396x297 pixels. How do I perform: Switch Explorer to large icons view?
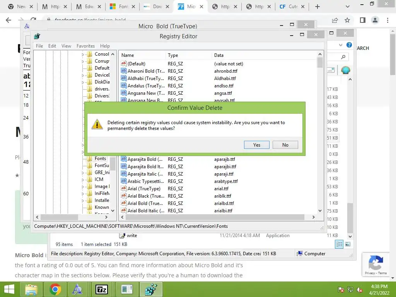click(348, 244)
